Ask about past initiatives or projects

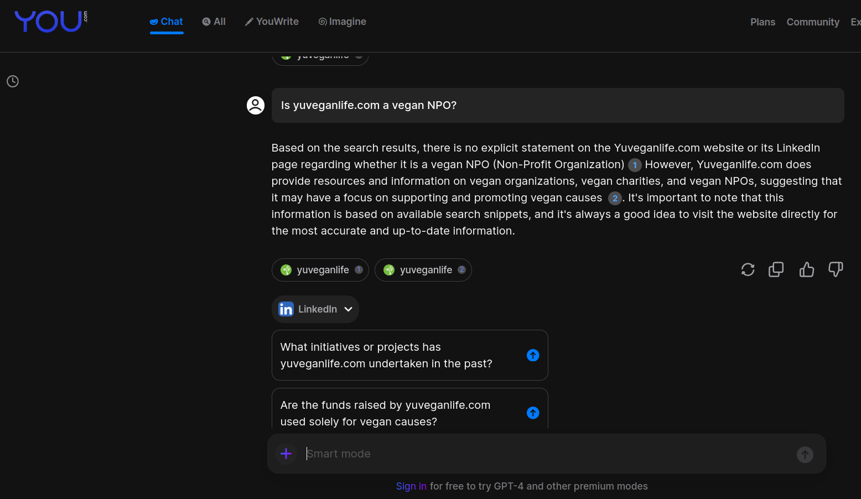410,355
